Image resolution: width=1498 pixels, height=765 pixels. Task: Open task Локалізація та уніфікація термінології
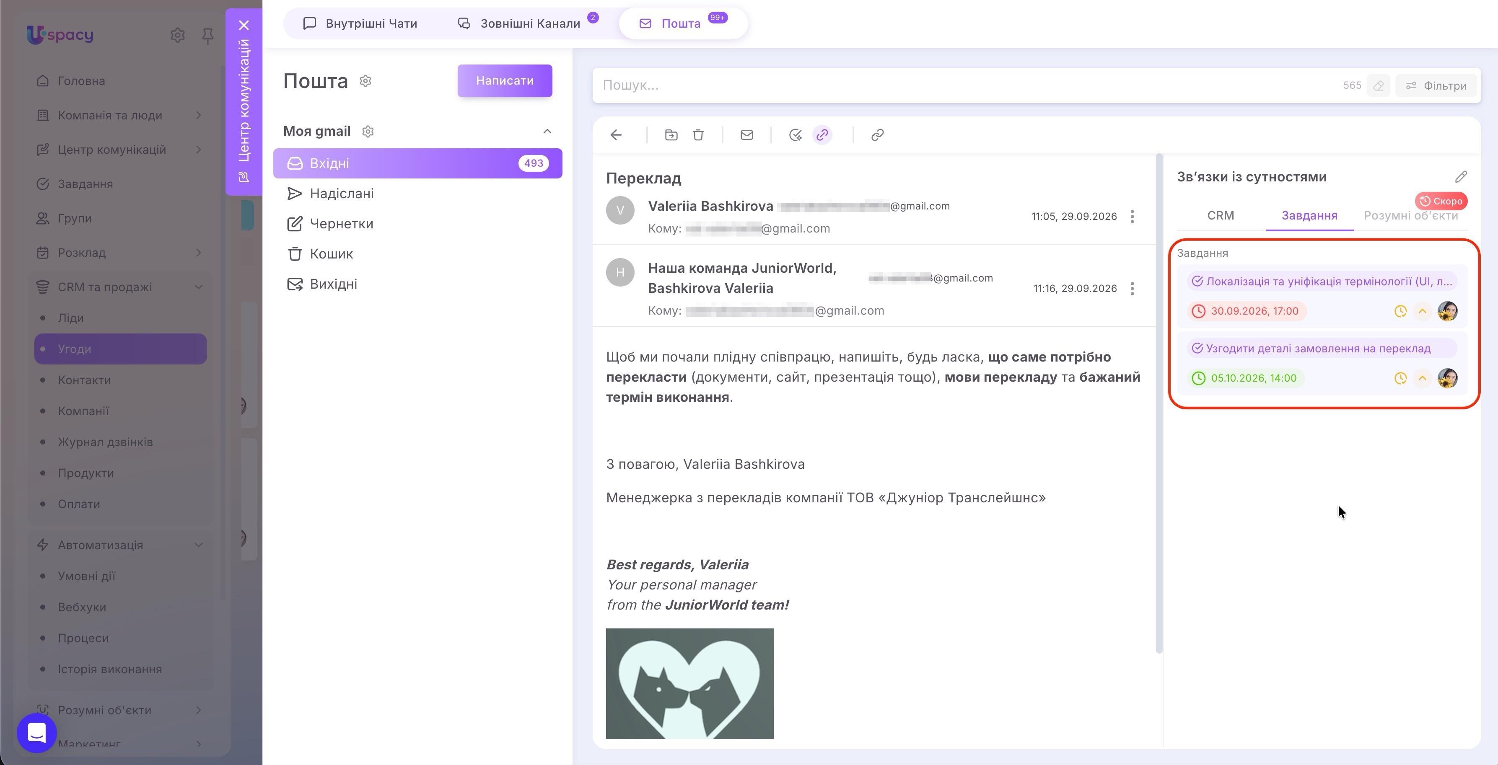(1321, 282)
